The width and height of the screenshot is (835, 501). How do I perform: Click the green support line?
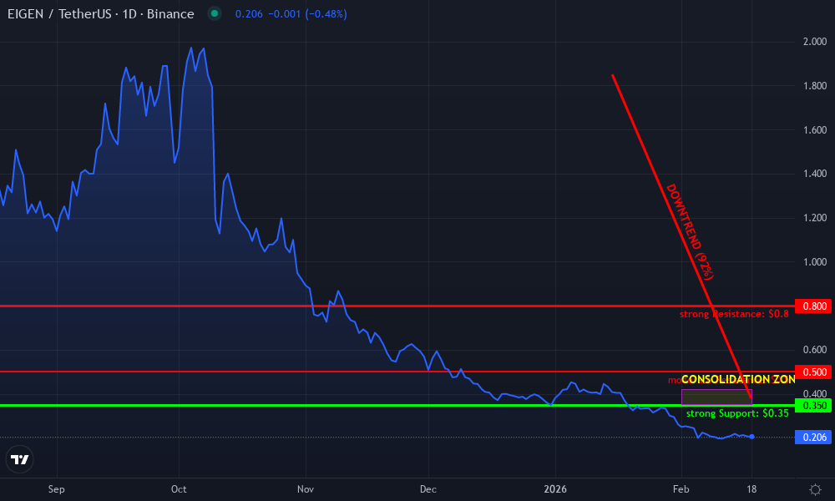[334, 406]
